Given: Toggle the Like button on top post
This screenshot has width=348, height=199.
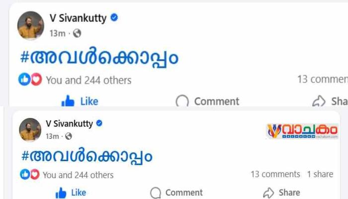Looking at the screenshot, I should tap(80, 101).
